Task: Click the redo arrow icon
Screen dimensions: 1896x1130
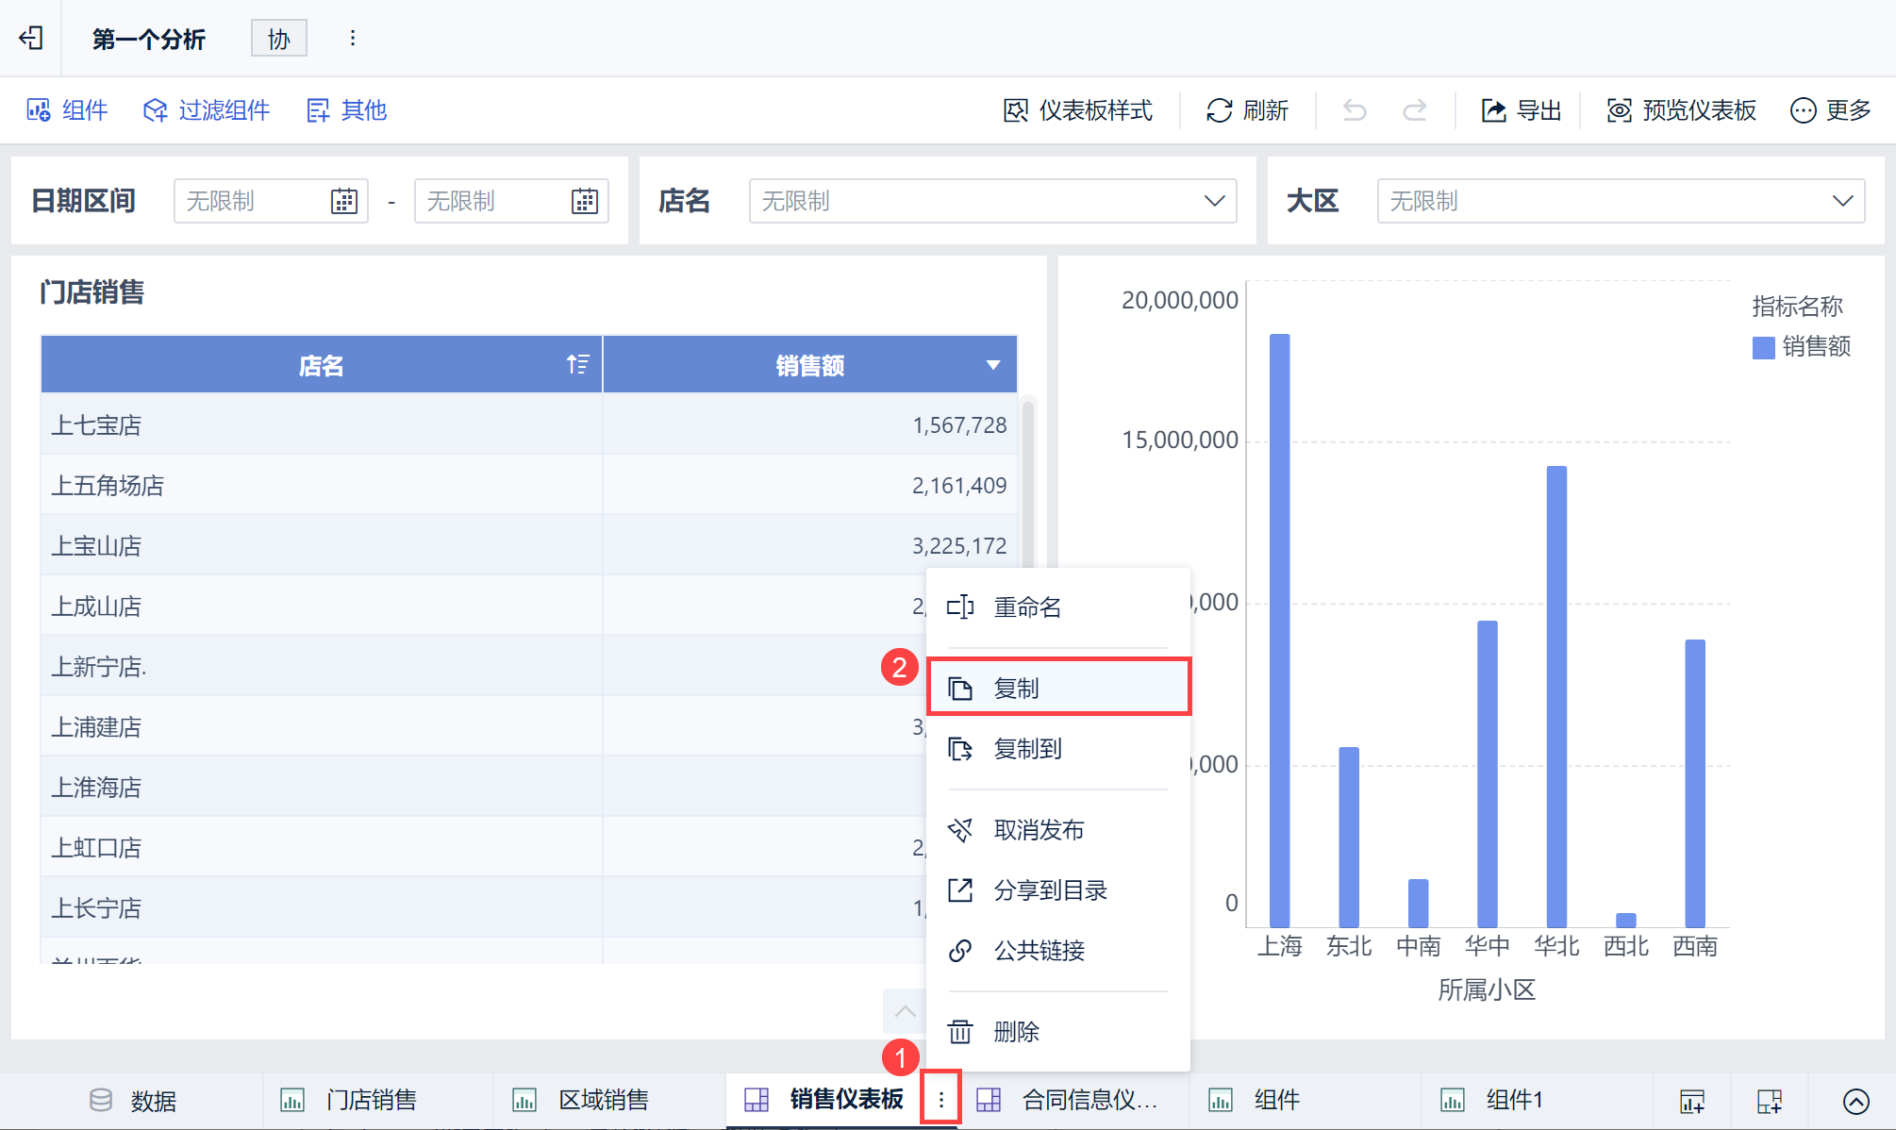Action: tap(1414, 110)
